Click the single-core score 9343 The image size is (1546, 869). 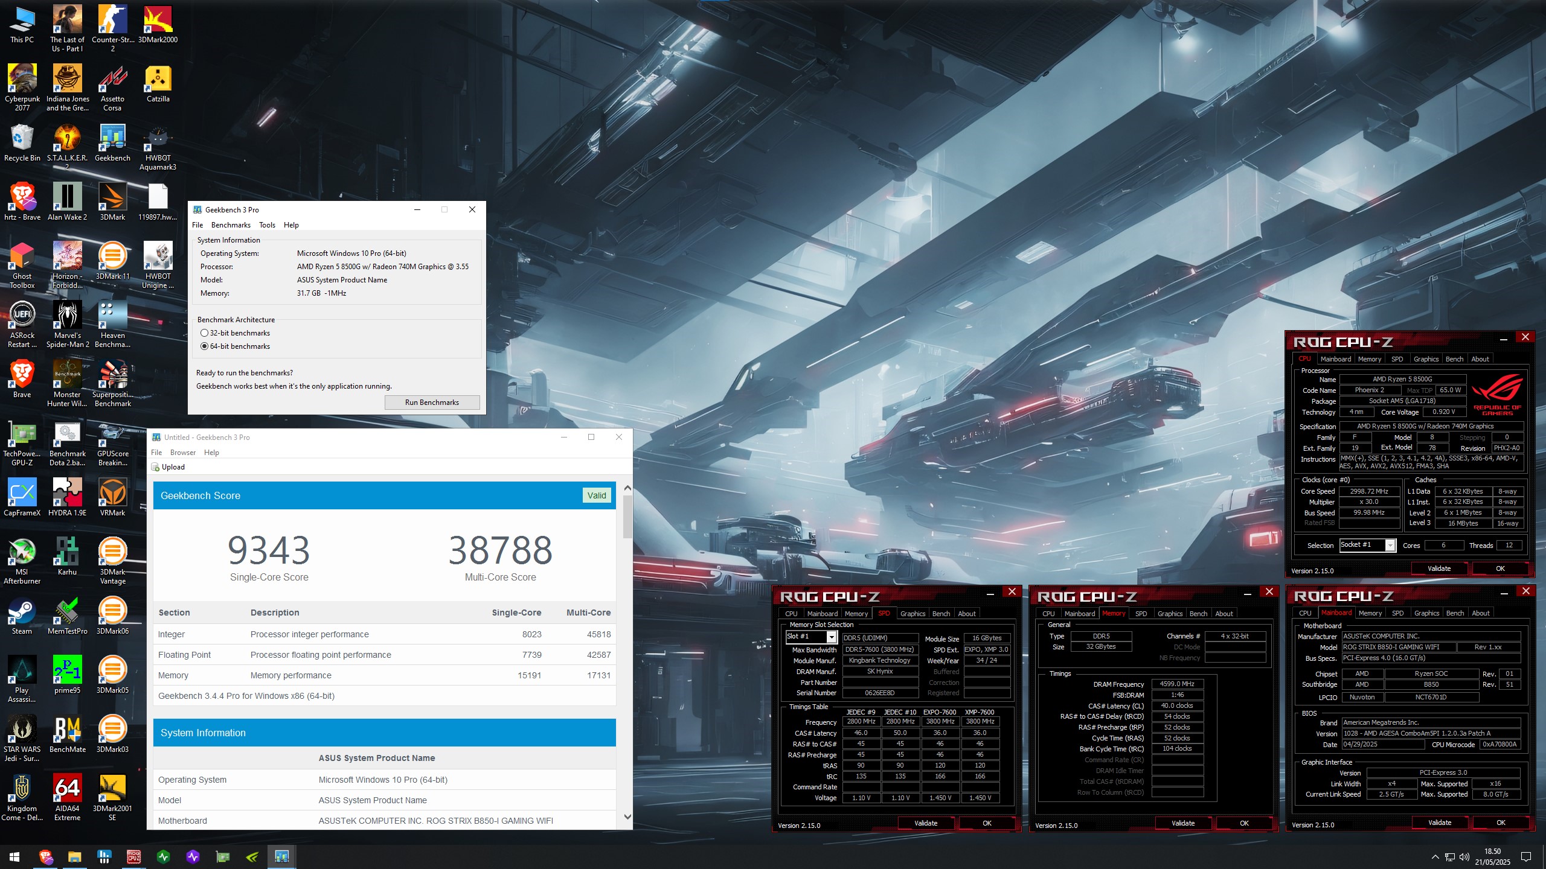pyautogui.click(x=269, y=550)
